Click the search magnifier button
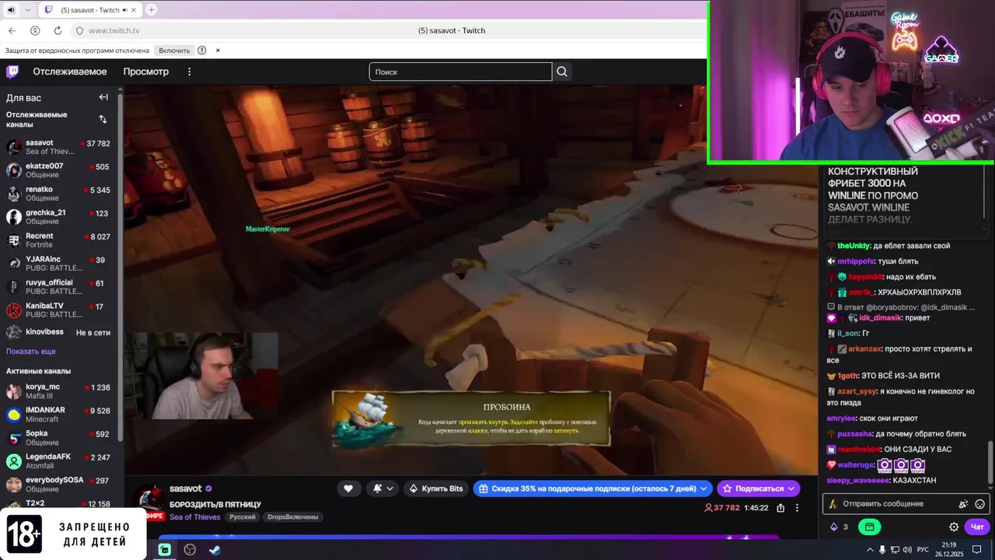Screen dimensions: 995x560 [562, 72]
